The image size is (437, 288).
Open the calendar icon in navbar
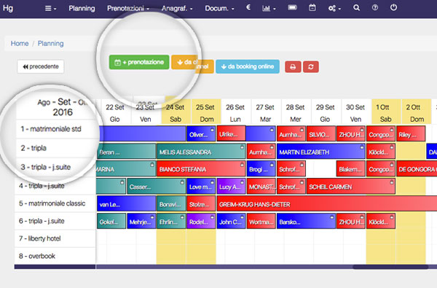tap(312, 8)
